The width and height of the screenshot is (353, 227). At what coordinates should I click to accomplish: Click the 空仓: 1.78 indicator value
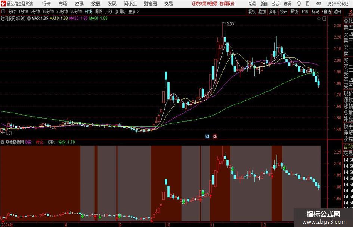click(66, 142)
